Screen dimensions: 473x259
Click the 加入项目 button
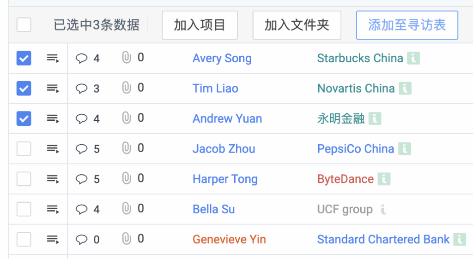click(x=200, y=25)
